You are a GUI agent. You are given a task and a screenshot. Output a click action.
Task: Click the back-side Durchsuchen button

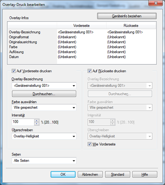click(120, 94)
